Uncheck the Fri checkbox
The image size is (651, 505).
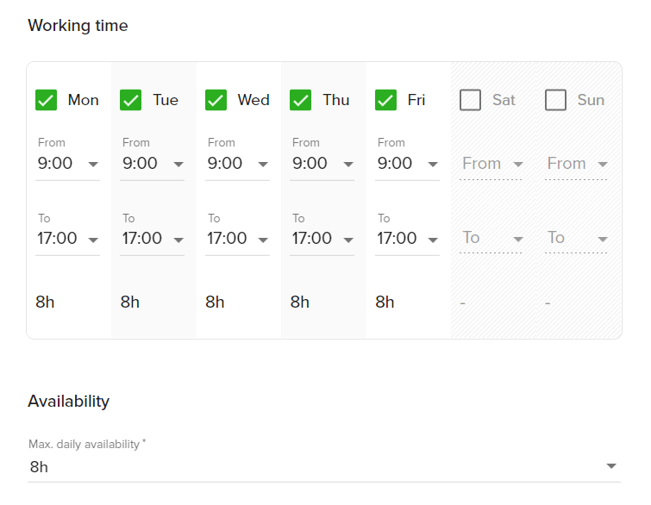(385, 100)
